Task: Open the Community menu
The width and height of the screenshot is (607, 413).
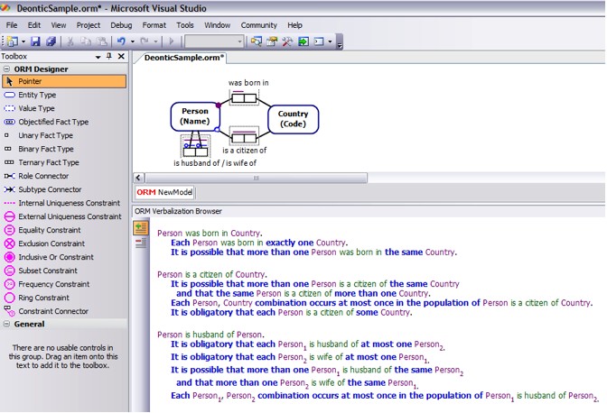Action: click(258, 25)
